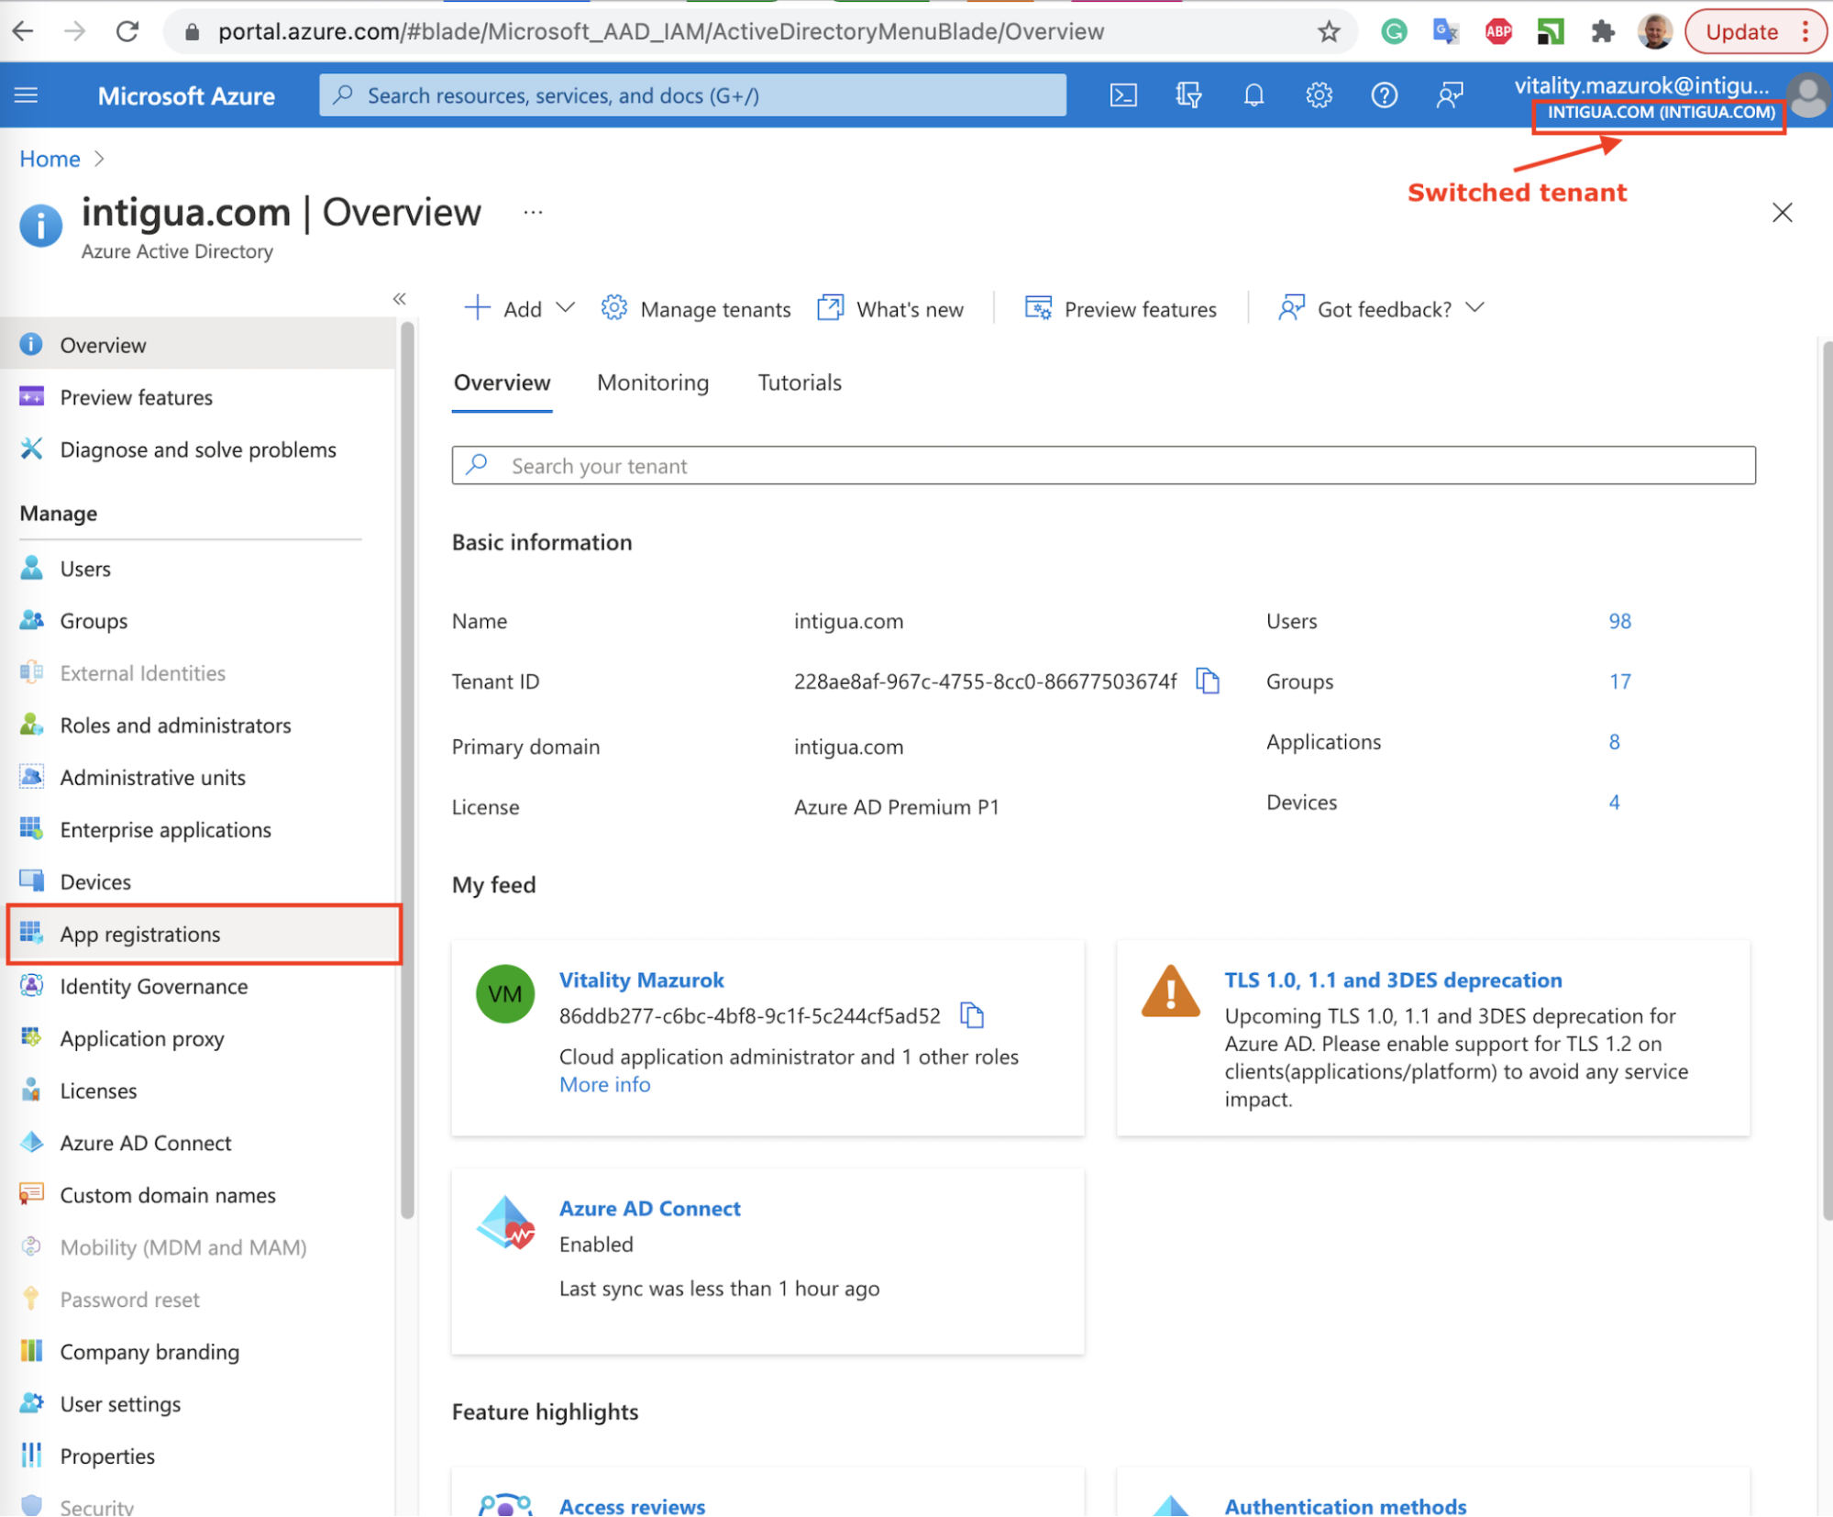The height and width of the screenshot is (1517, 1833).
Task: Click the feedback icon in header
Action: pos(1449,95)
